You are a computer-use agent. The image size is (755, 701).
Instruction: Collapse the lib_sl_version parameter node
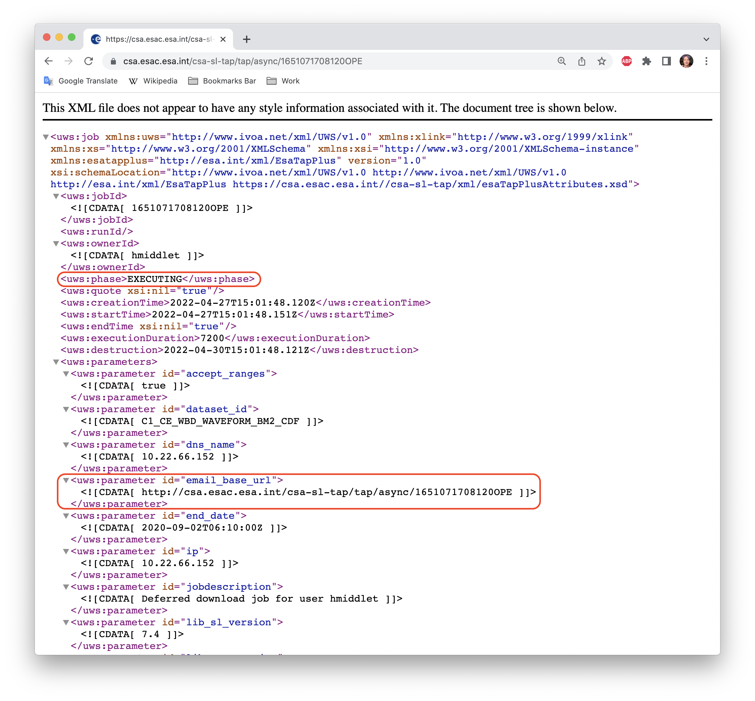pos(66,622)
